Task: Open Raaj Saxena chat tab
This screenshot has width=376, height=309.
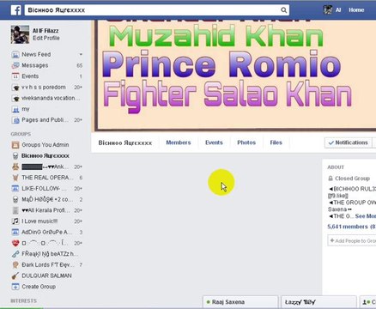Action: point(240,302)
